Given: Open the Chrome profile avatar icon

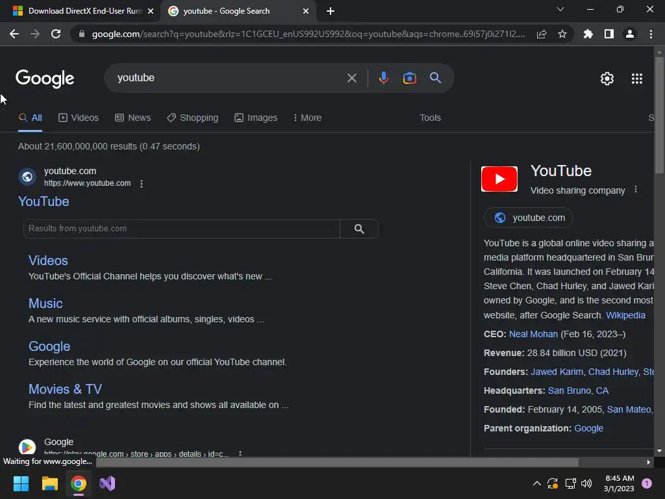Looking at the screenshot, I should coord(630,34).
